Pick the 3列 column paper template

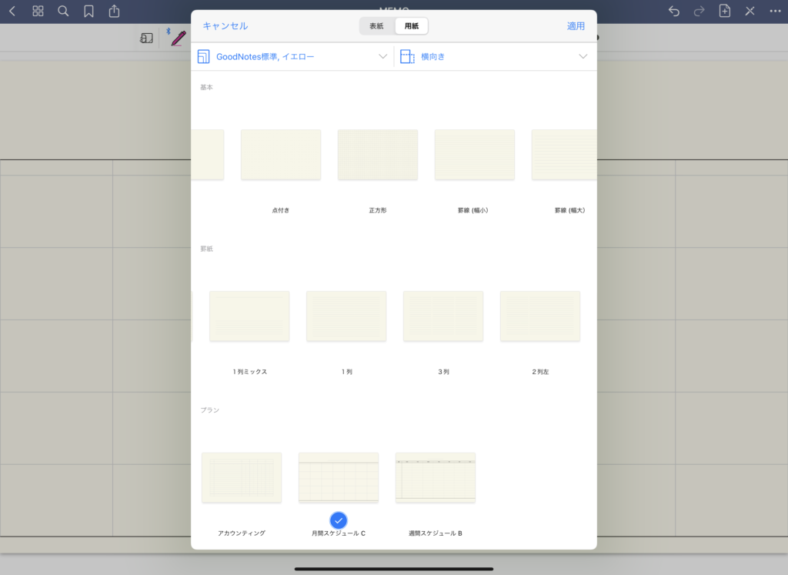pos(443,316)
